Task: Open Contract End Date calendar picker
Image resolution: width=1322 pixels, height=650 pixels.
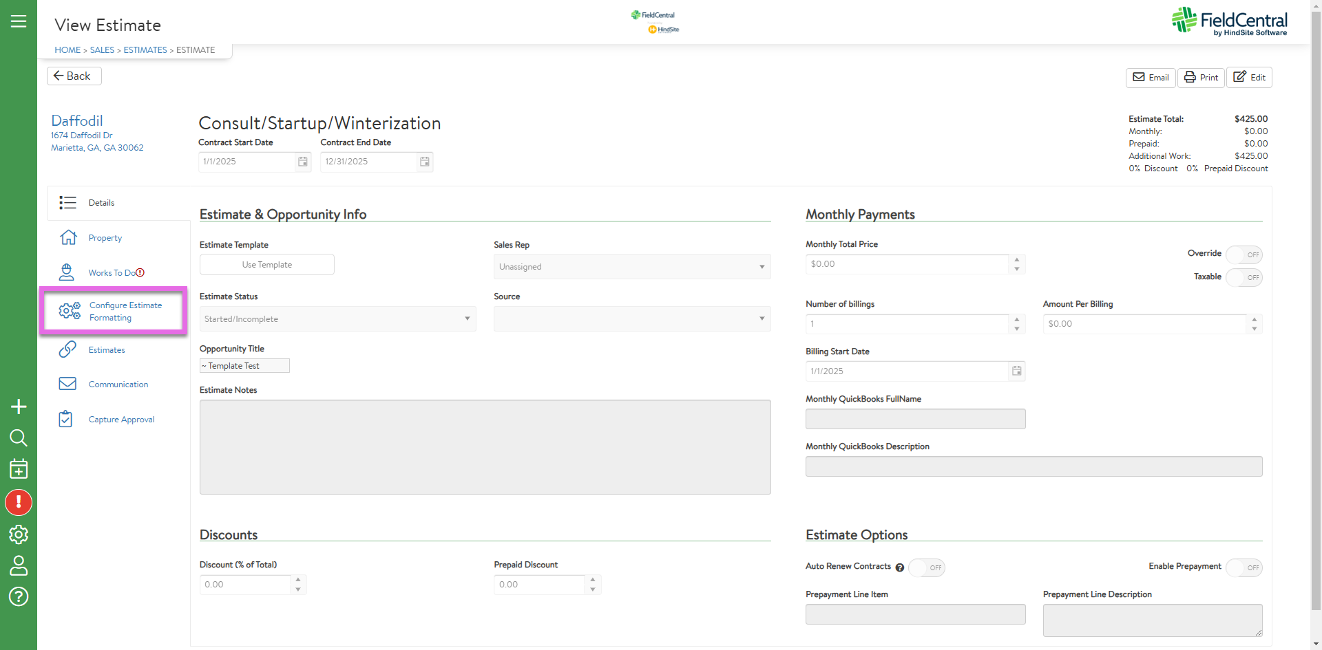Action: 425,162
